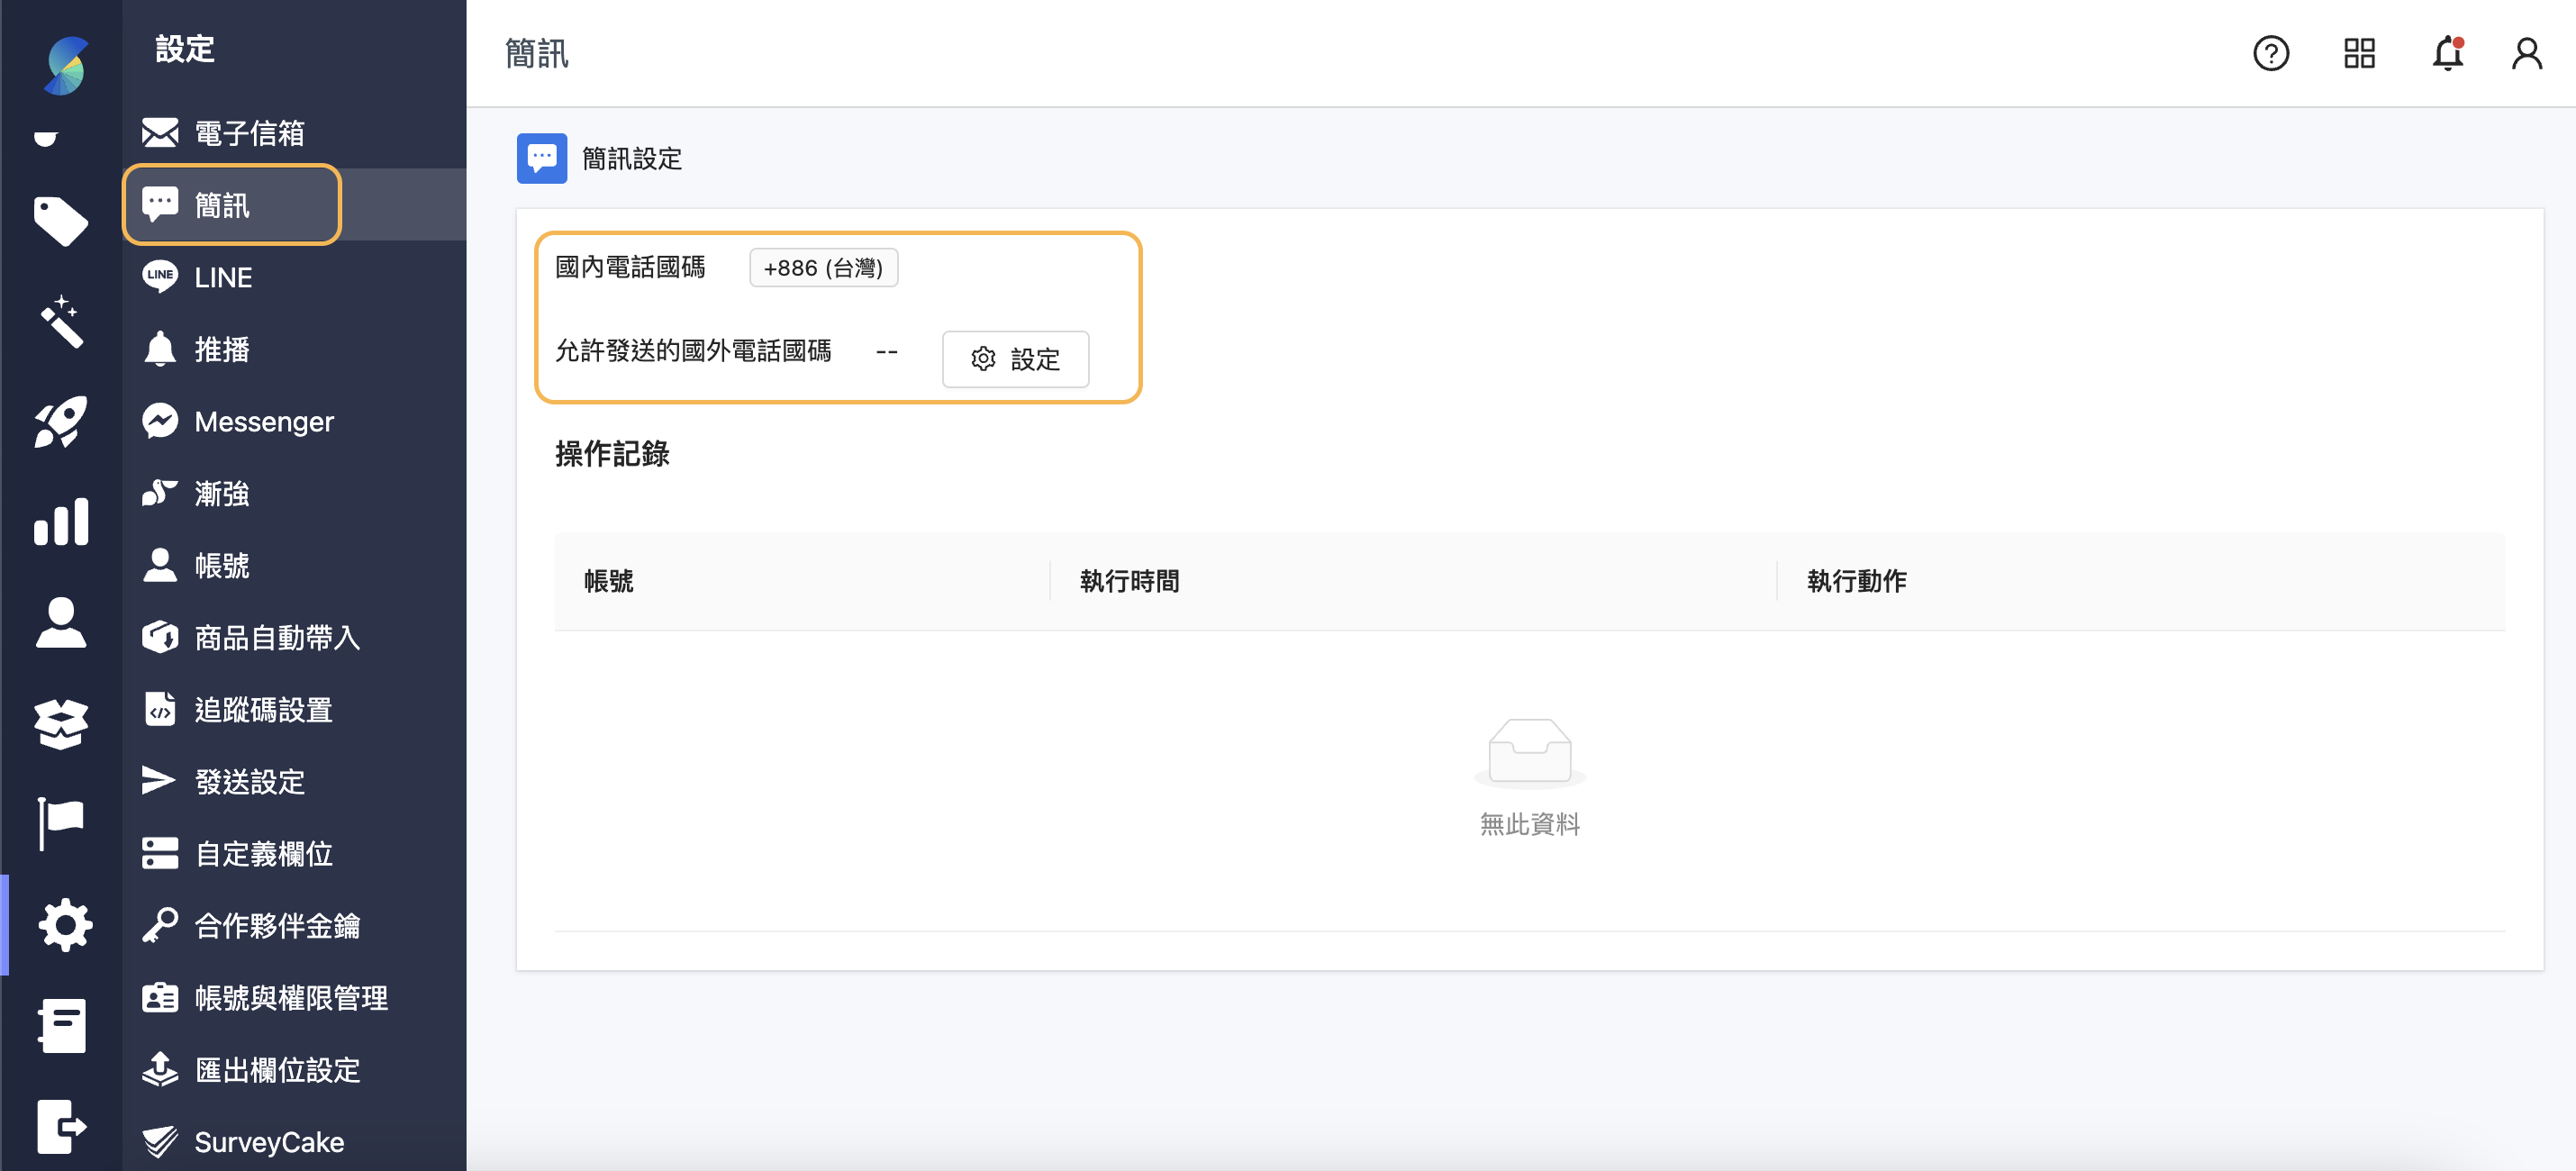Open the apps grid icon

[x=2359, y=53]
